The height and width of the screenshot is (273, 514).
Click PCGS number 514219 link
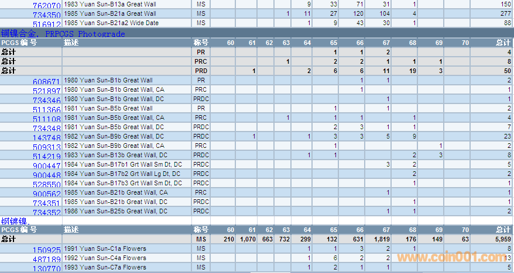[x=46, y=156]
